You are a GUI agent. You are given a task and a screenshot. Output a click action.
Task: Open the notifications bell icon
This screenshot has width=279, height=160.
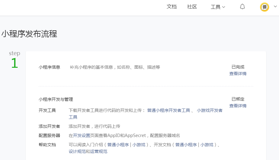coord(242,7)
